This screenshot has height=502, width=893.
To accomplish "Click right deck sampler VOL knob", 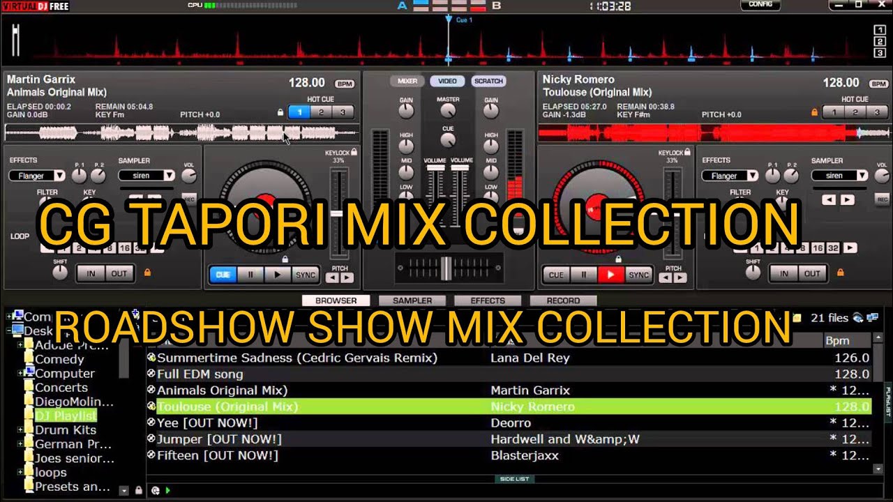I will click(x=882, y=176).
